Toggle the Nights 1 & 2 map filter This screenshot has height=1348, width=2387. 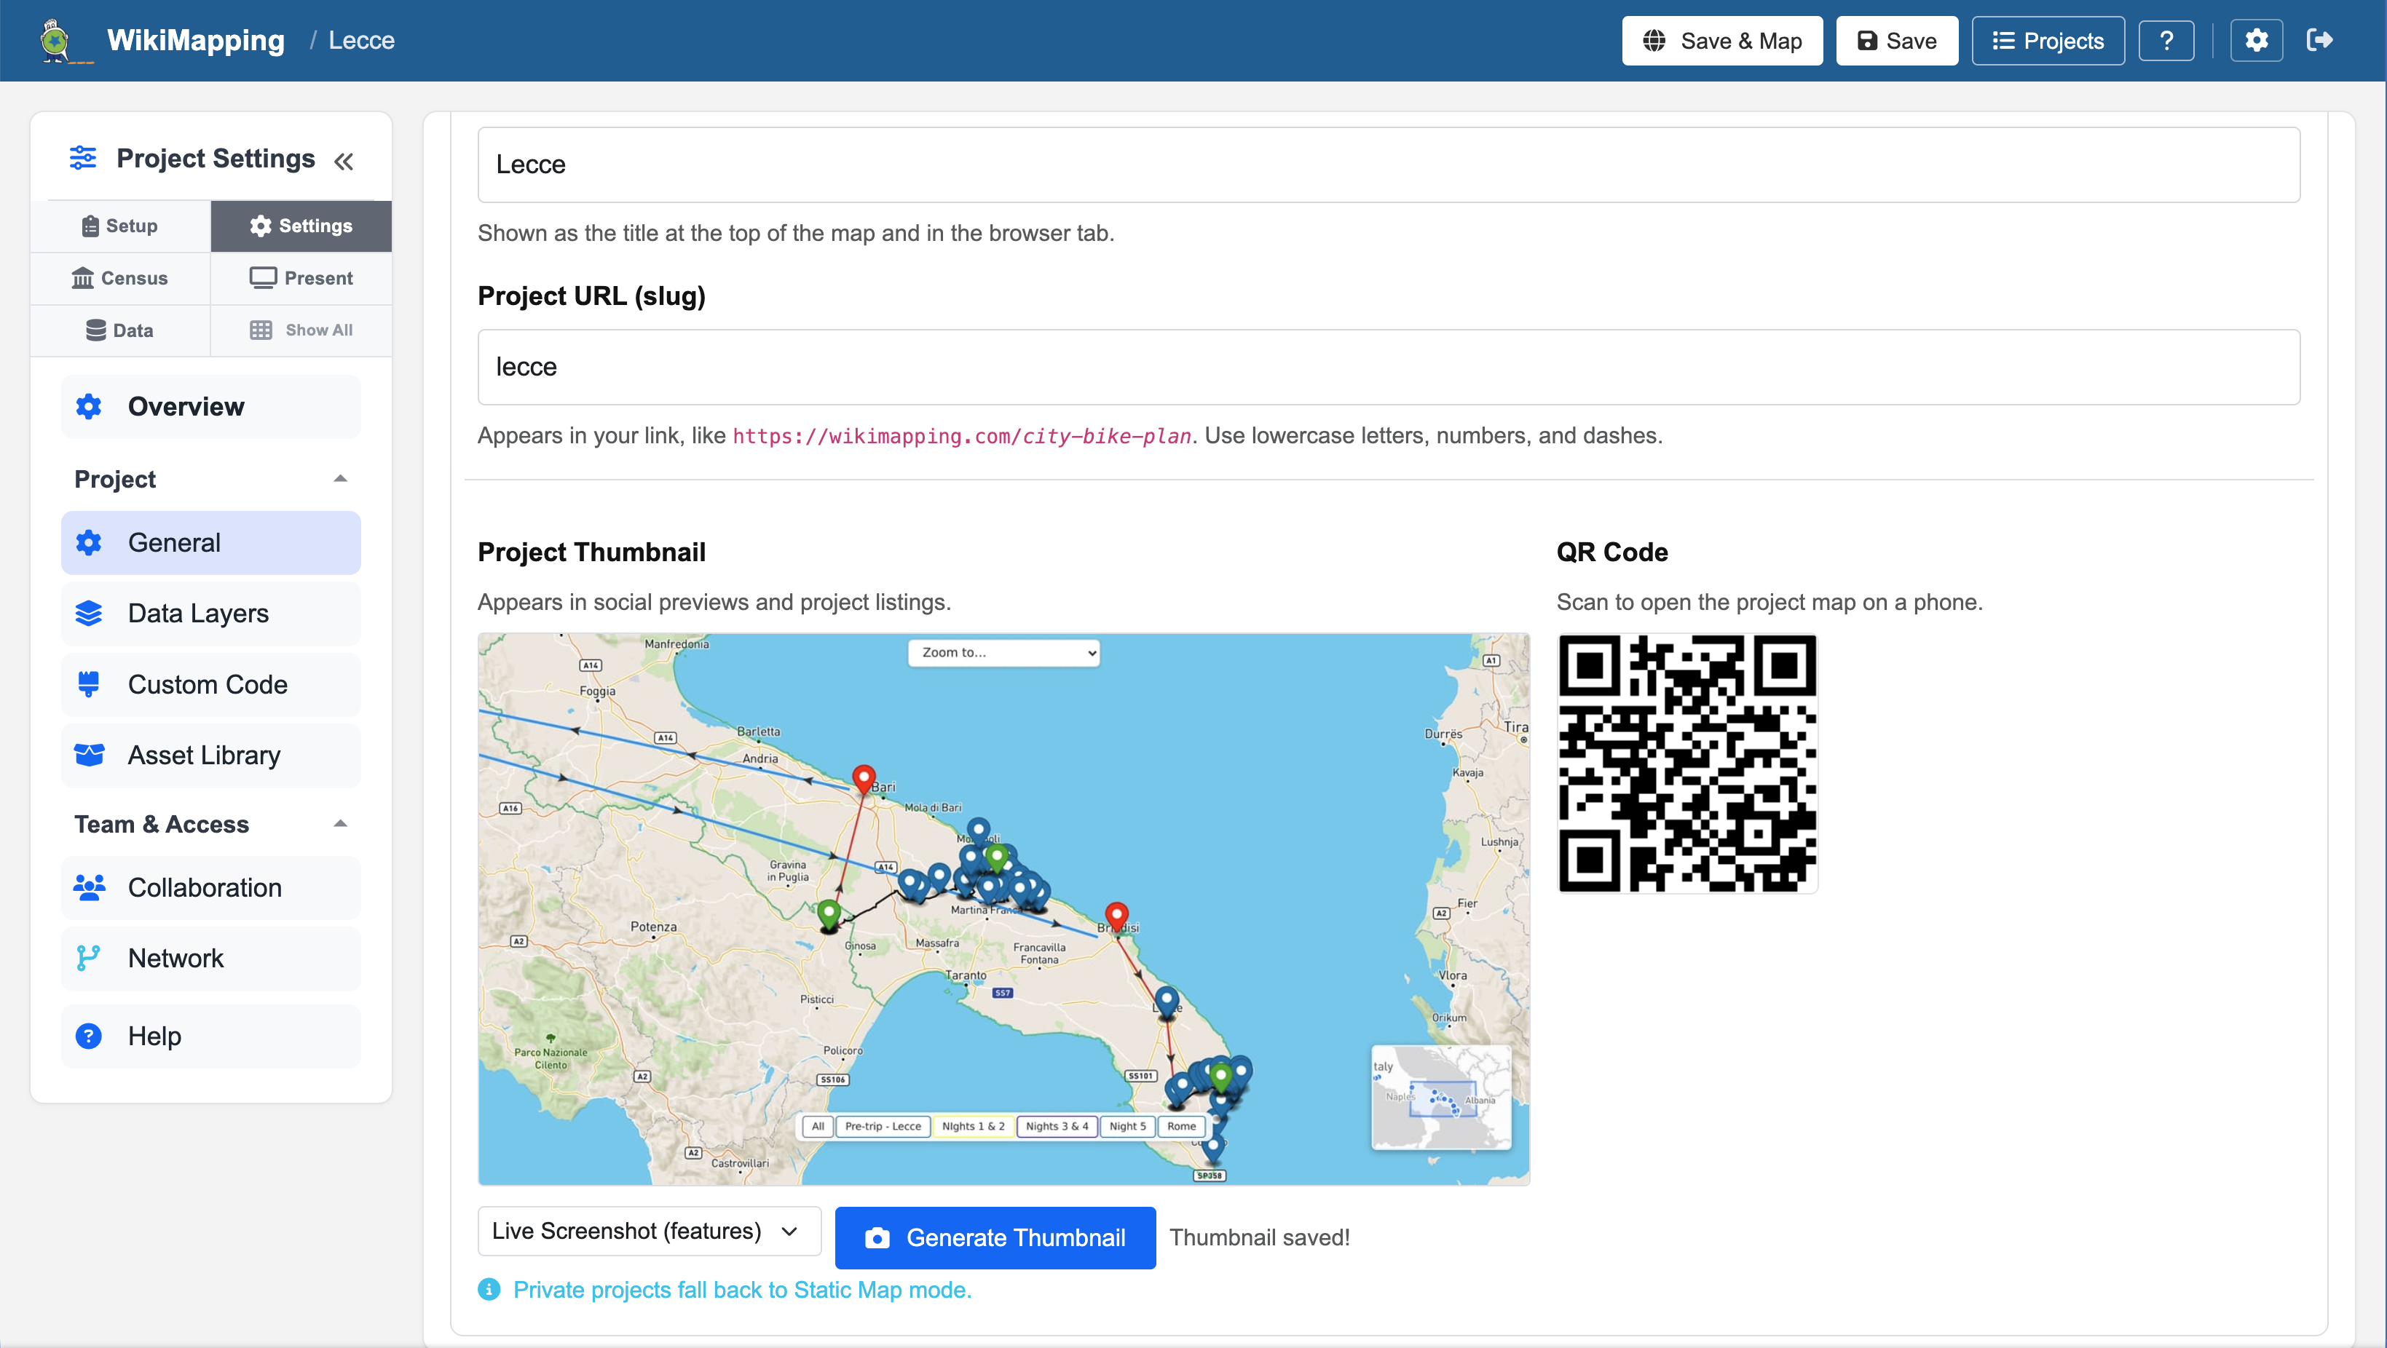coord(972,1126)
